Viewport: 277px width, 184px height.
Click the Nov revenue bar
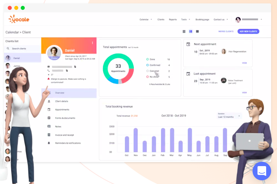pyautogui.click(x=136, y=140)
